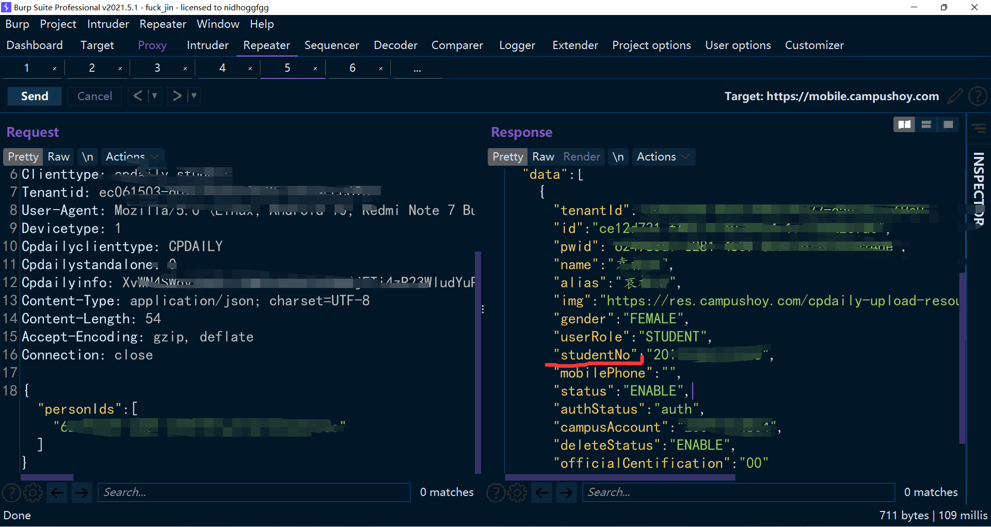The width and height of the screenshot is (991, 527).
Task: Expand Response Actions dropdown
Action: [x=663, y=157]
